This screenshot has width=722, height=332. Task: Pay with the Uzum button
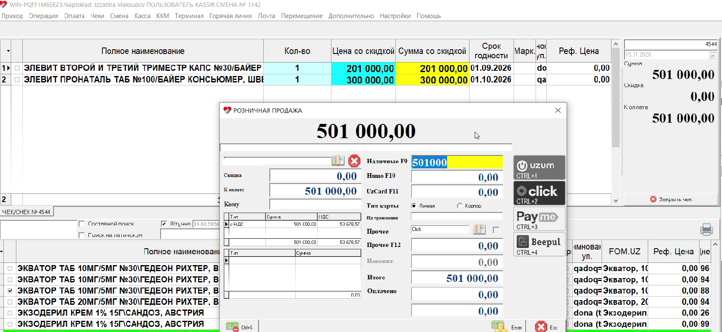(x=539, y=168)
